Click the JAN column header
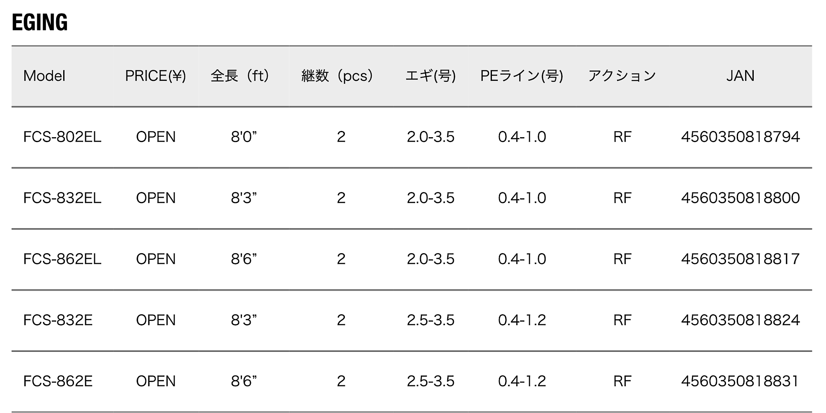 point(740,76)
